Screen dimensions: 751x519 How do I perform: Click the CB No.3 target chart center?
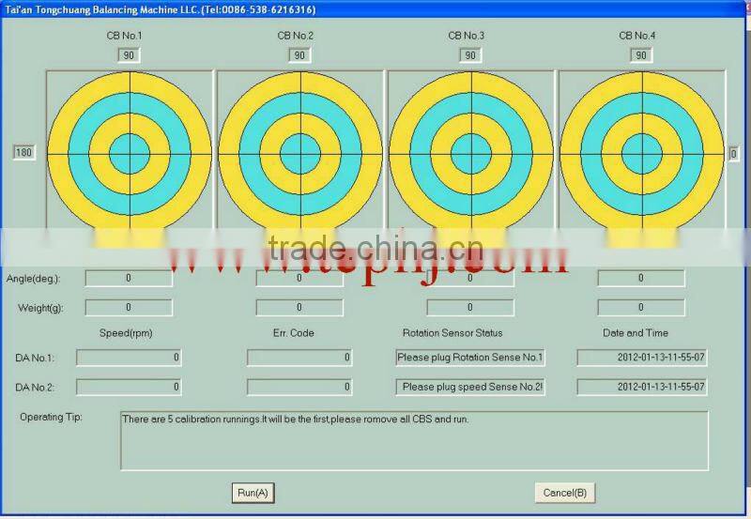tap(470, 152)
